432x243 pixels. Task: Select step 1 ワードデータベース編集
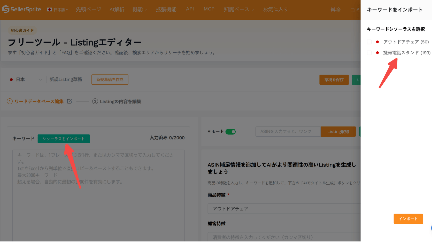pyautogui.click(x=35, y=101)
